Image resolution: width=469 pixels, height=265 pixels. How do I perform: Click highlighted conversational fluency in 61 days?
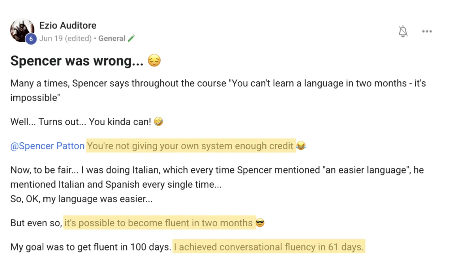pos(269,247)
